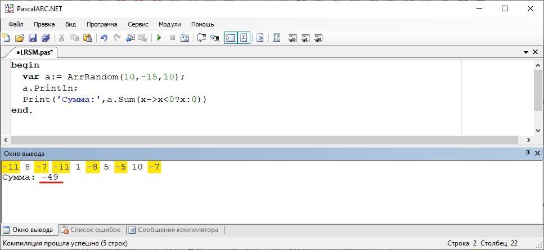Screen dimensions: 544x250
Task: Undo the last edit
Action: click(x=104, y=38)
